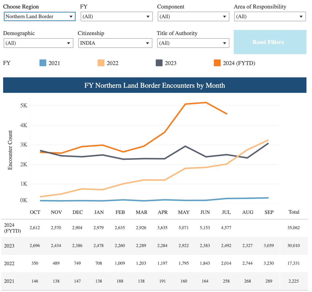Click the 2,922 May 2023 cell
The height and width of the screenshot is (292, 312).
pos(184,246)
